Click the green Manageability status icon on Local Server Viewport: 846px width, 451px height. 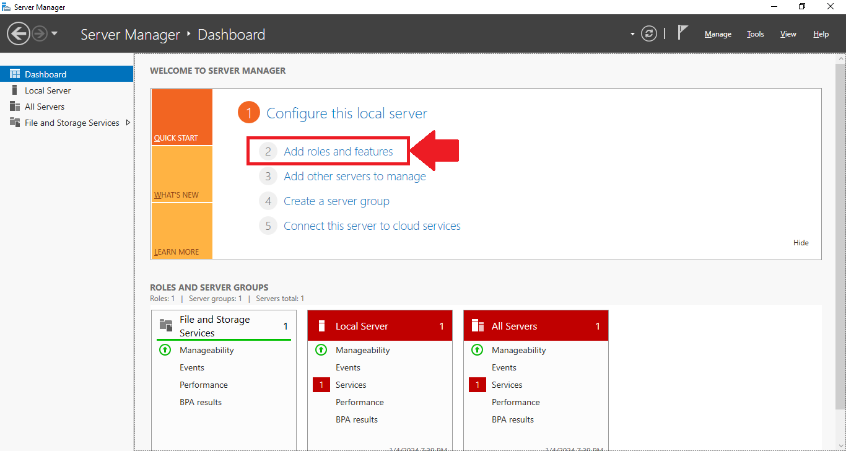tap(321, 349)
